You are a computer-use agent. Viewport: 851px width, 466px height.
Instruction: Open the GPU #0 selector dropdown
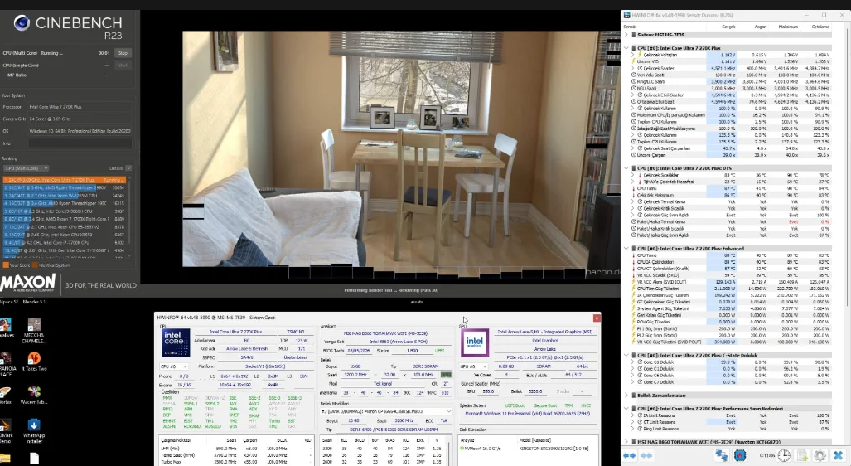point(472,366)
